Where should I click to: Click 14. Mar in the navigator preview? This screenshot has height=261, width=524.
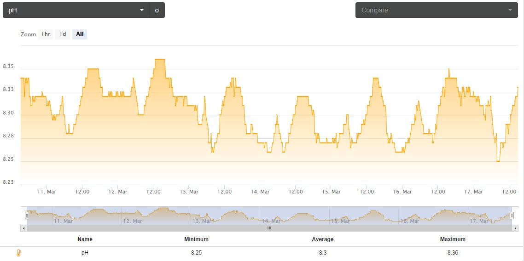pos(271,221)
